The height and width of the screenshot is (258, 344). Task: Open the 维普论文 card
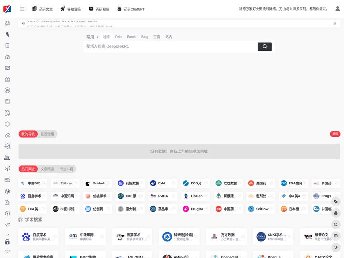320,236
